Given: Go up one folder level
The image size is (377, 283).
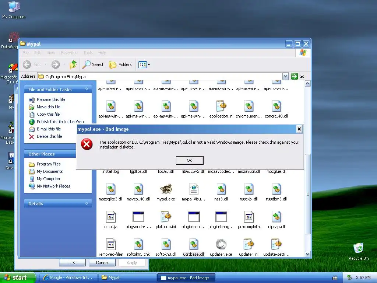Looking at the screenshot, I should coord(73,64).
